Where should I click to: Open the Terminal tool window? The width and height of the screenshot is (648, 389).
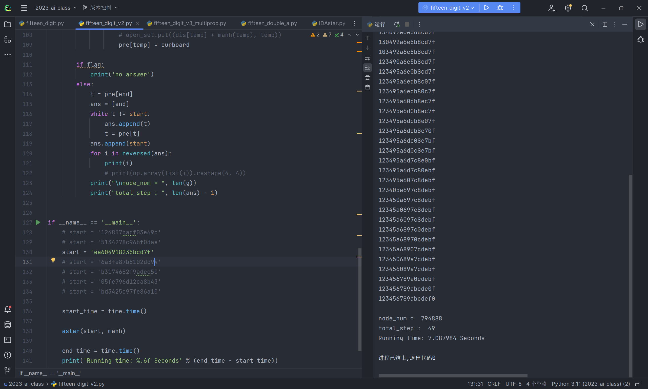[x=8, y=340]
